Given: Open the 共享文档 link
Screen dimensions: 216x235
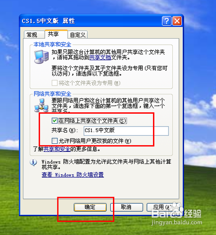Looking at the screenshot, I should 100,57.
